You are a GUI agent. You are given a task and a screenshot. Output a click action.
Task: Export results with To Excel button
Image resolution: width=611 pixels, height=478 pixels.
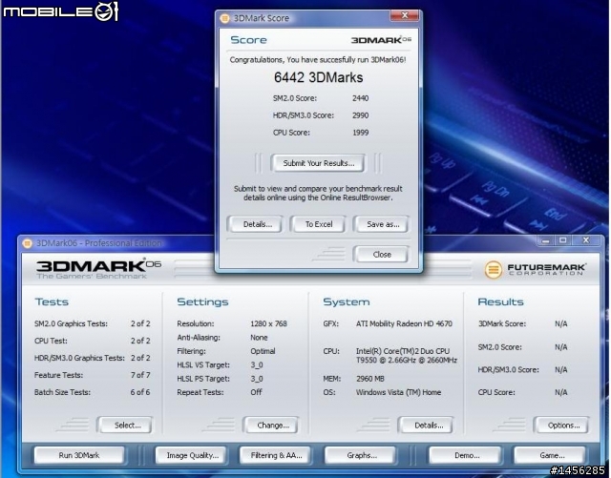tap(318, 224)
